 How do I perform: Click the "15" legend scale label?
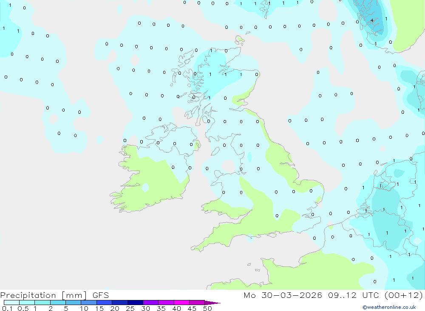[99, 308]
